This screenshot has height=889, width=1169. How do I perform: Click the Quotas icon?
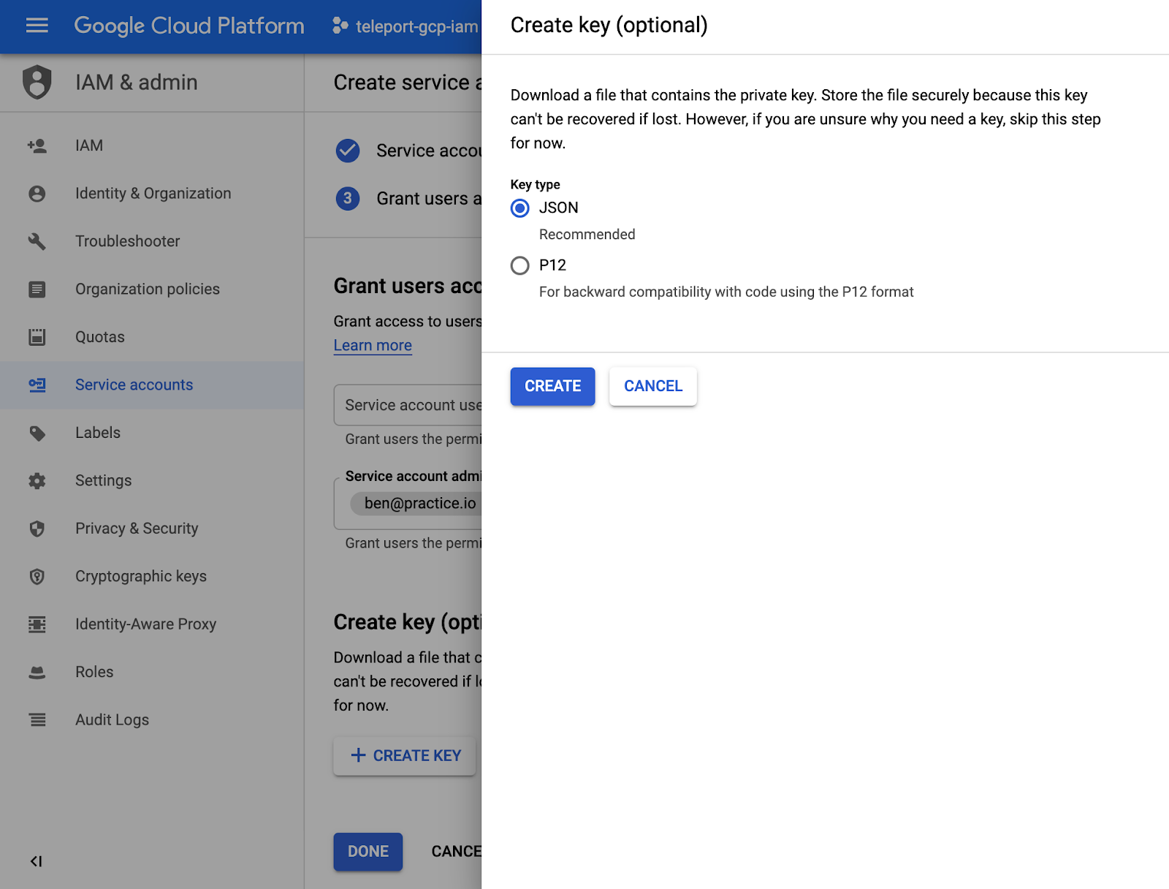pos(37,337)
